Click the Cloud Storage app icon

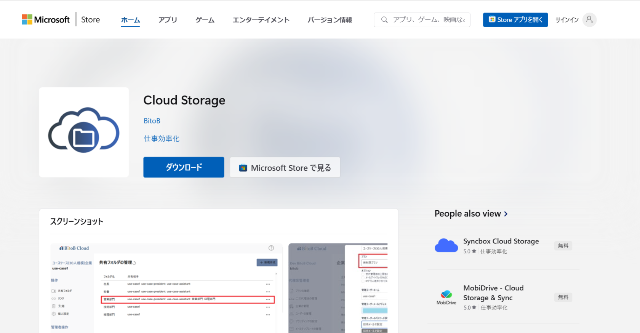pos(84,132)
